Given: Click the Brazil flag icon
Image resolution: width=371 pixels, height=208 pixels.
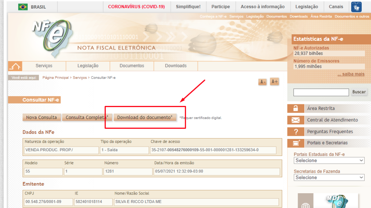Looking at the screenshot, I should [23, 7].
